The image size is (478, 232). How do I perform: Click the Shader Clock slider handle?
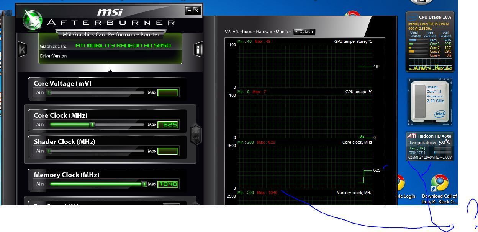[49, 151]
